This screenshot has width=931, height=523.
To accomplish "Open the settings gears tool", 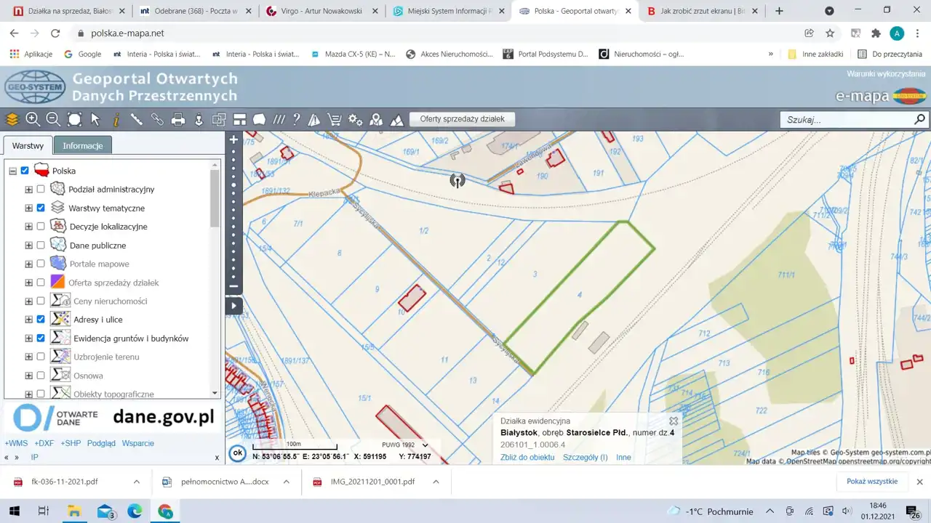I will [355, 120].
